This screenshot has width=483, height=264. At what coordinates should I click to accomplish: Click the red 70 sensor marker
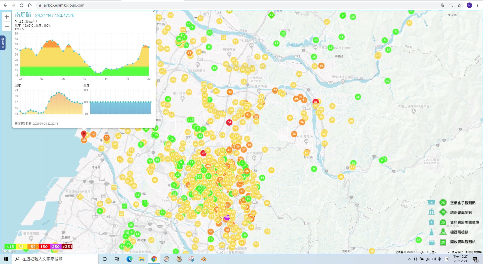(x=203, y=153)
